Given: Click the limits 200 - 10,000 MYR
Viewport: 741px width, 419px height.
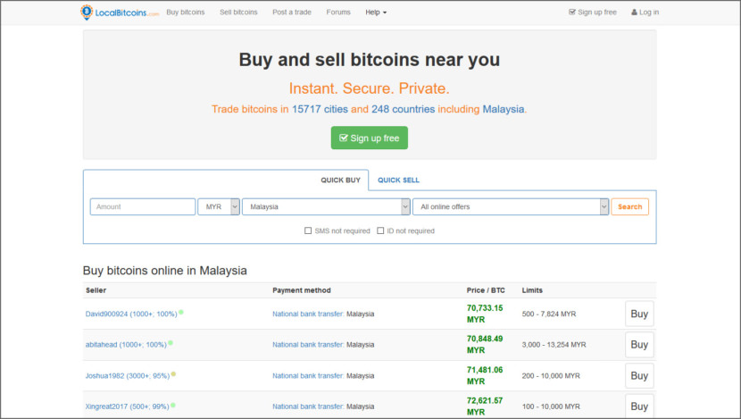Looking at the screenshot, I should (x=551, y=376).
